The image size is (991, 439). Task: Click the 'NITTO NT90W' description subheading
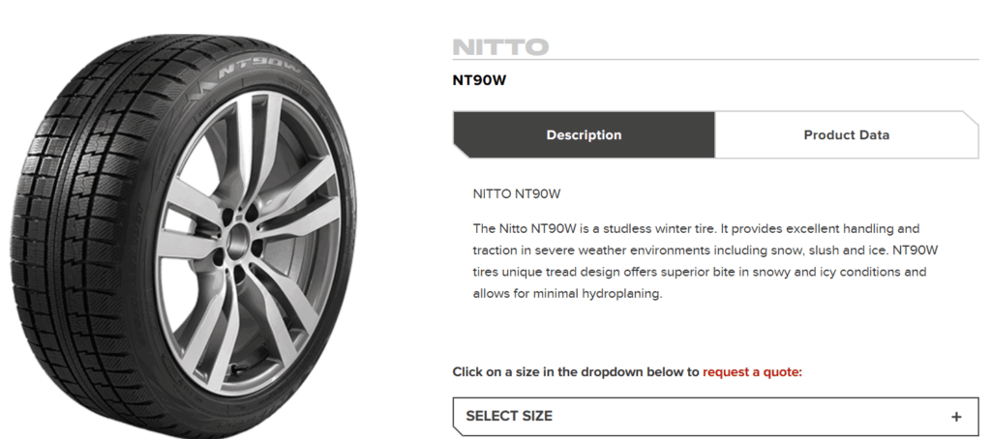pyautogui.click(x=517, y=193)
